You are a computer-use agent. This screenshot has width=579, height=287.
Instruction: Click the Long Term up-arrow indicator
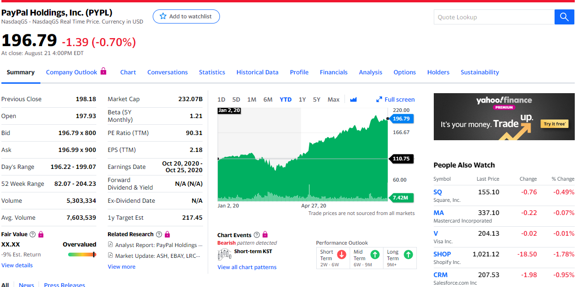click(408, 255)
